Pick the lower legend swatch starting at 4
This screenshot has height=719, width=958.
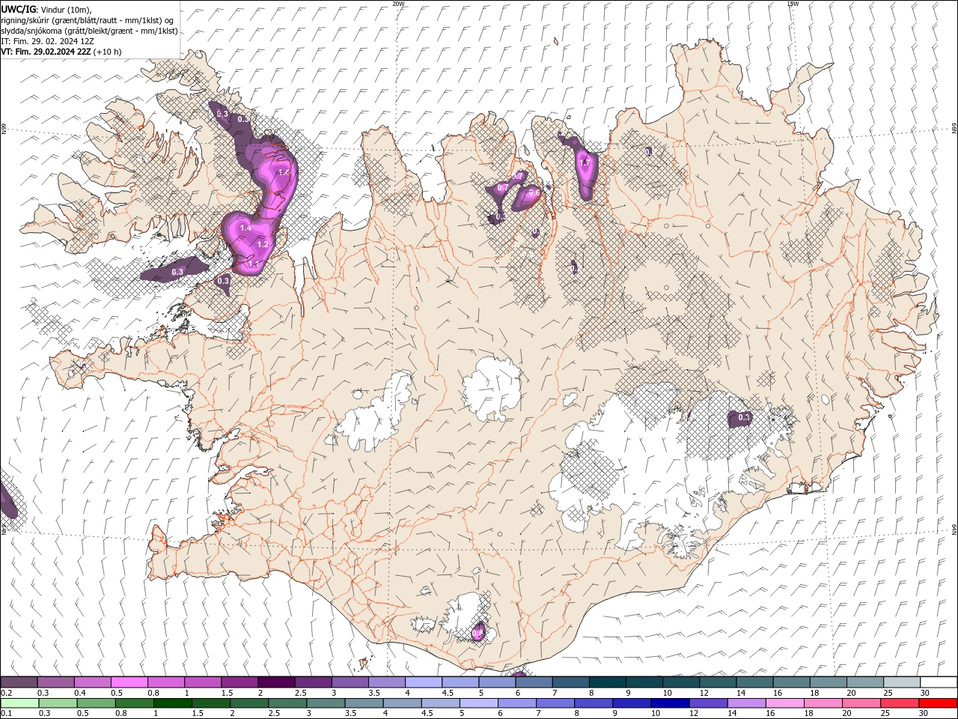[x=403, y=703]
